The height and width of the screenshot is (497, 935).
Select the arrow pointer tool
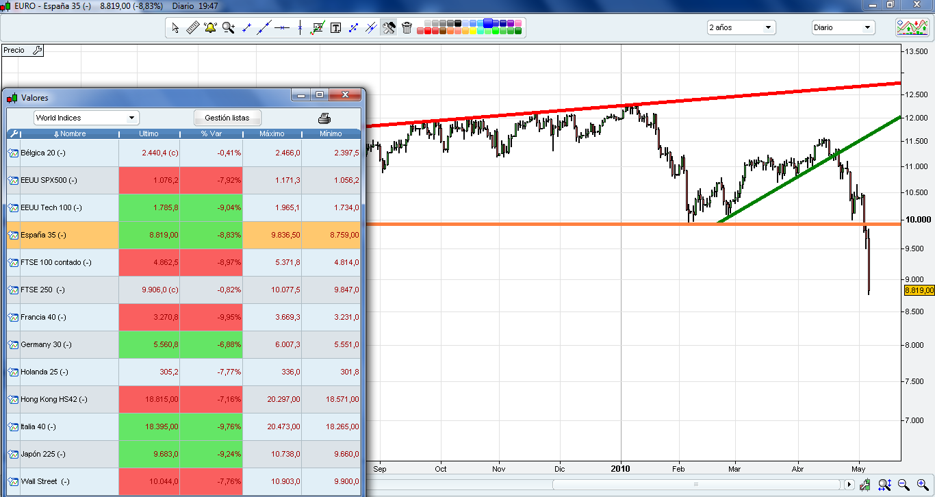pyautogui.click(x=175, y=28)
